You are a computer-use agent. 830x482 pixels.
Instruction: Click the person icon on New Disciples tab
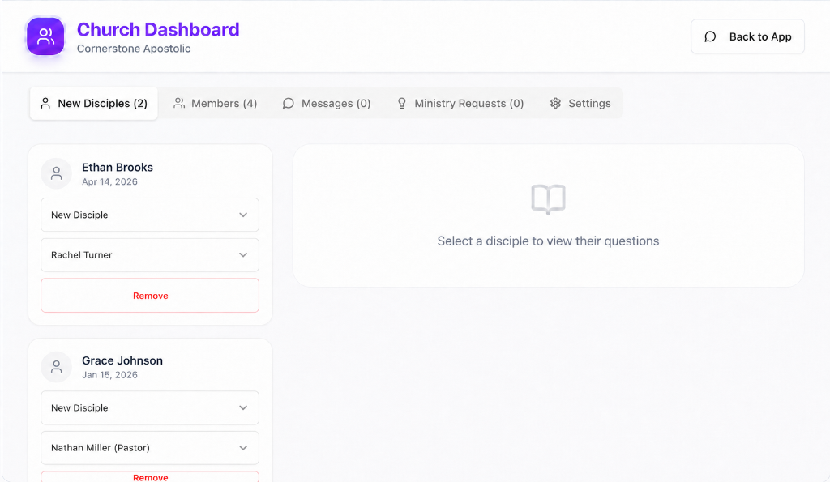[x=45, y=103]
